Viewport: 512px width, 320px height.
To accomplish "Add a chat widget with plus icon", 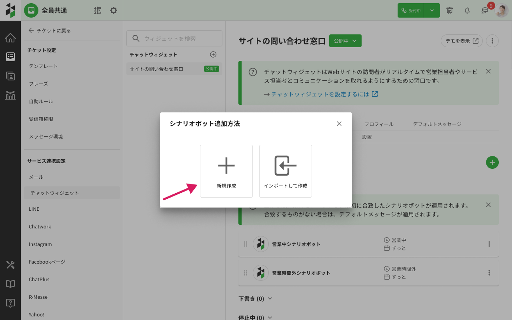I will [x=213, y=54].
